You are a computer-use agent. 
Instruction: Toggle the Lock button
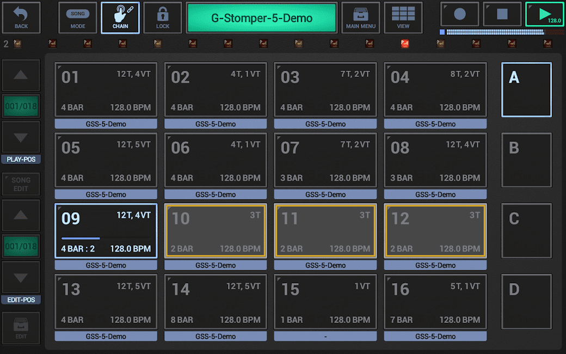[162, 17]
